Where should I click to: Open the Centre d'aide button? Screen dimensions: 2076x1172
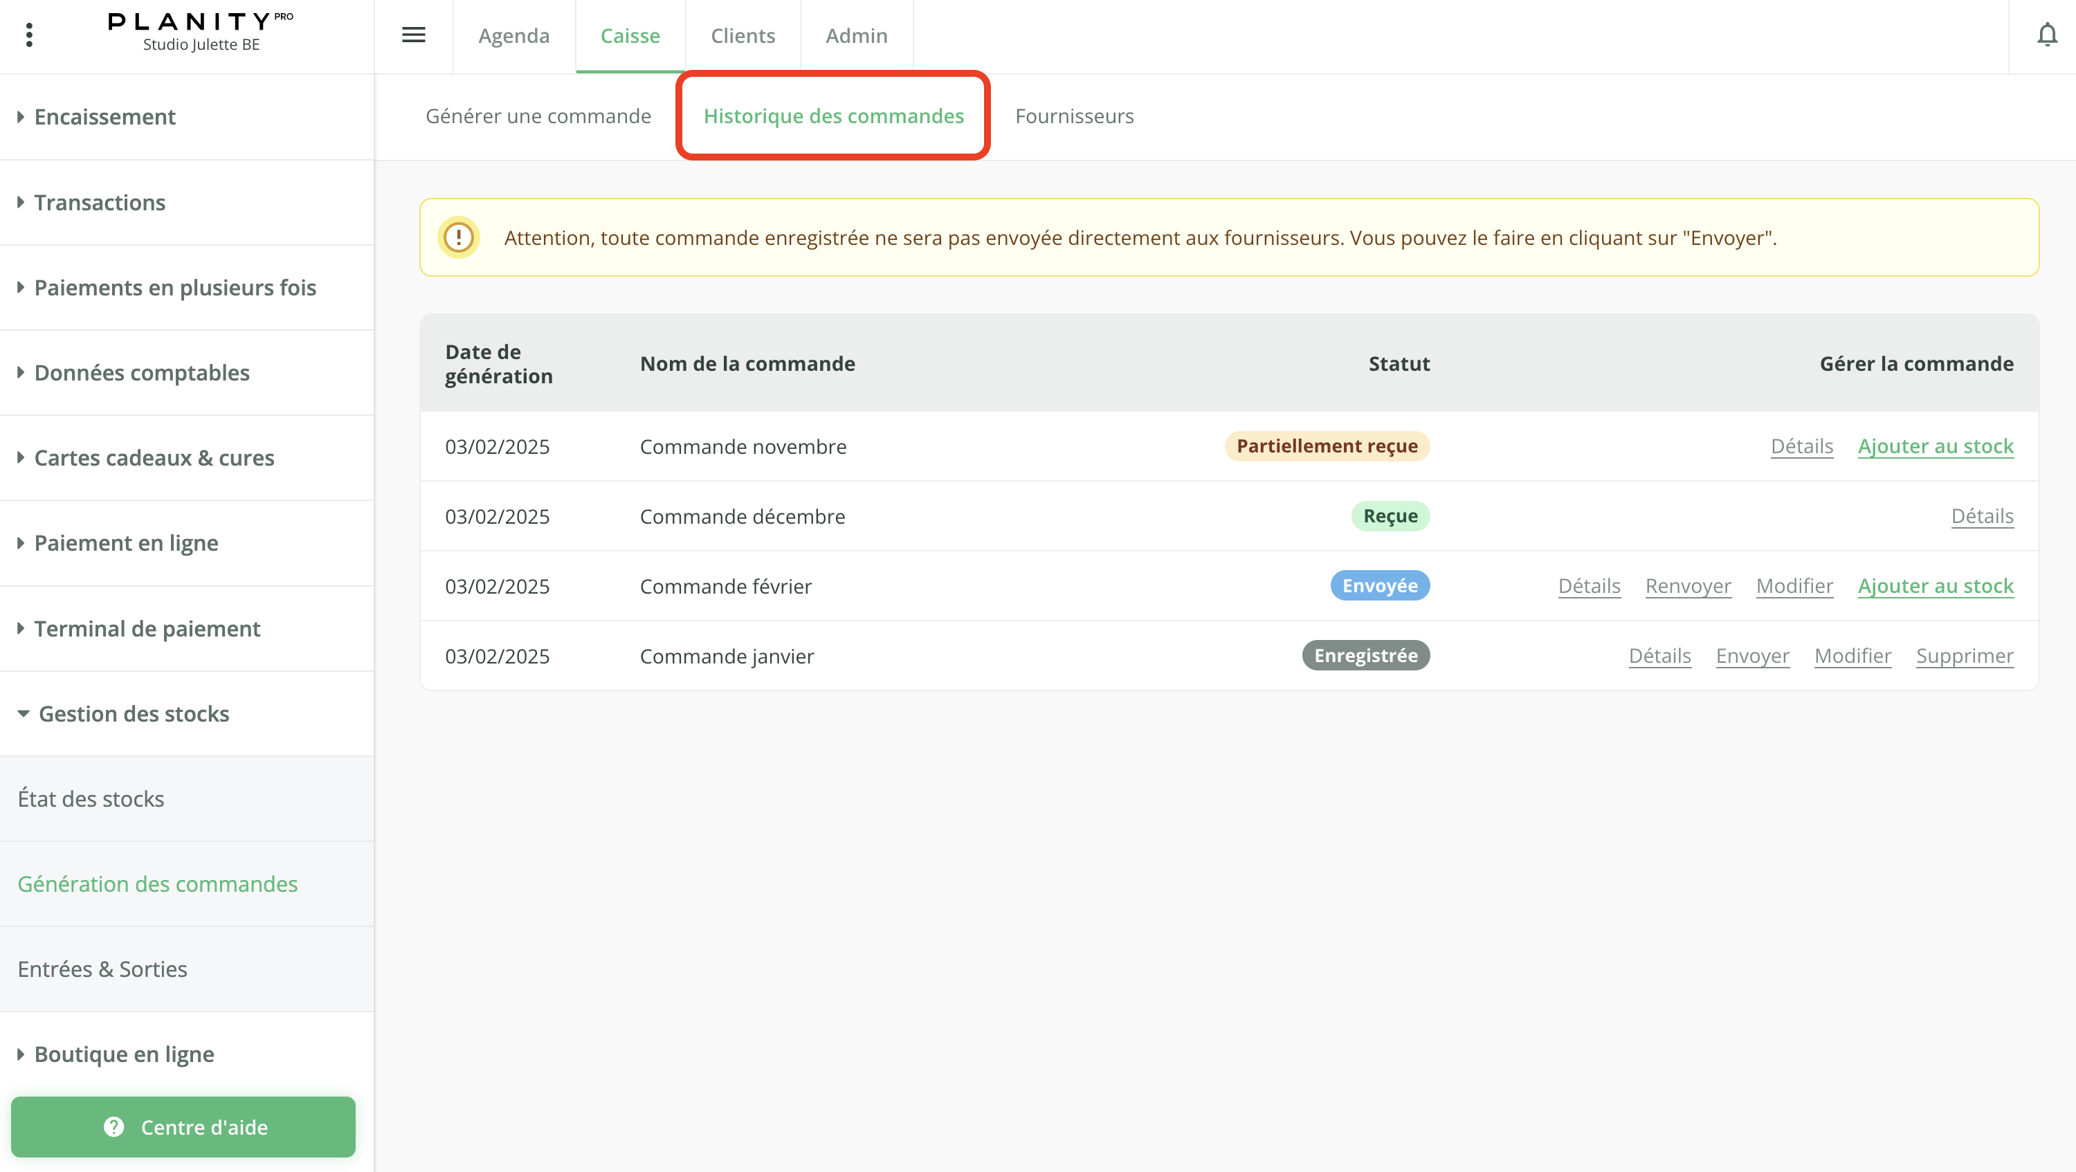coord(183,1126)
